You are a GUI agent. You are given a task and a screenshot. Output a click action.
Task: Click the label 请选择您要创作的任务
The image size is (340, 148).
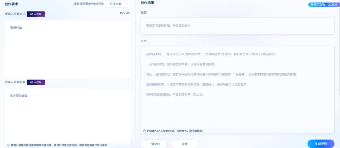coord(88,4)
